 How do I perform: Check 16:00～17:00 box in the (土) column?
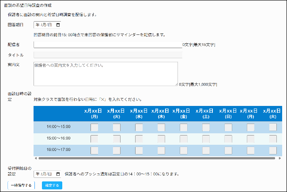point(206,150)
